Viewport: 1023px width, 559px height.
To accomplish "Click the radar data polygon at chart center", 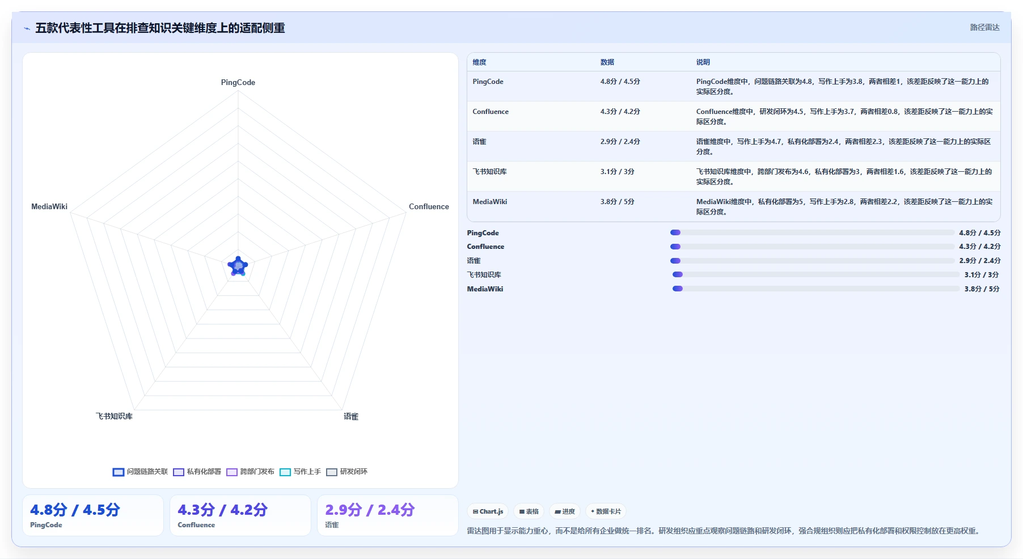I will 238,266.
